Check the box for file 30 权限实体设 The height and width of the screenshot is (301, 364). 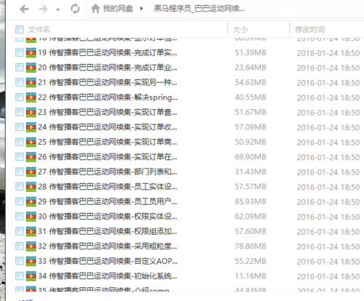20,216
